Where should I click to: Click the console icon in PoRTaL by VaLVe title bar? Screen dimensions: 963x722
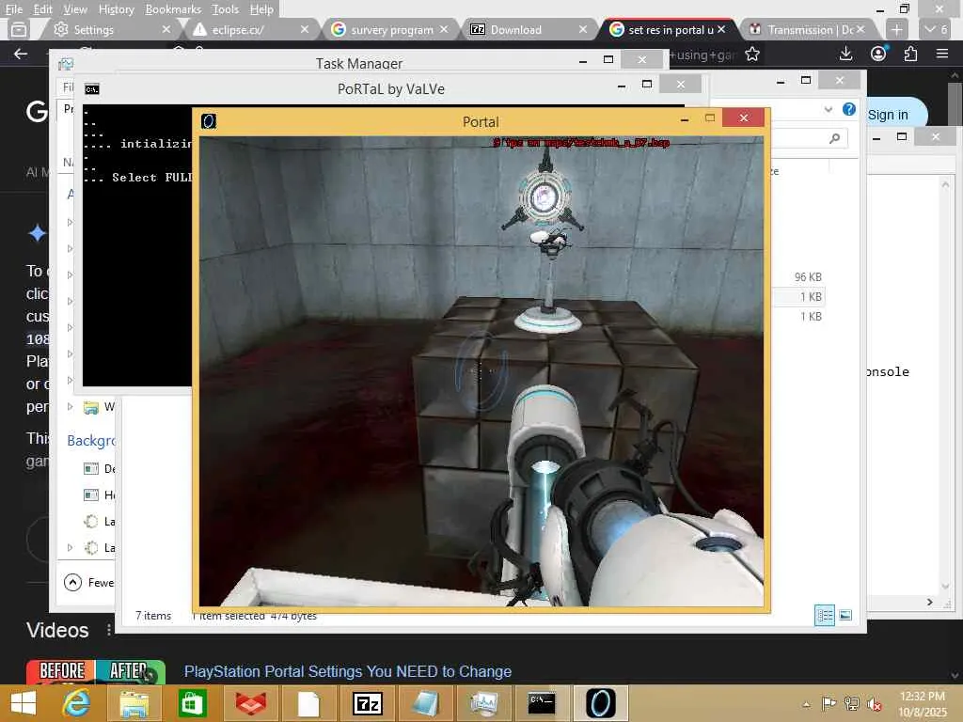tap(91, 89)
